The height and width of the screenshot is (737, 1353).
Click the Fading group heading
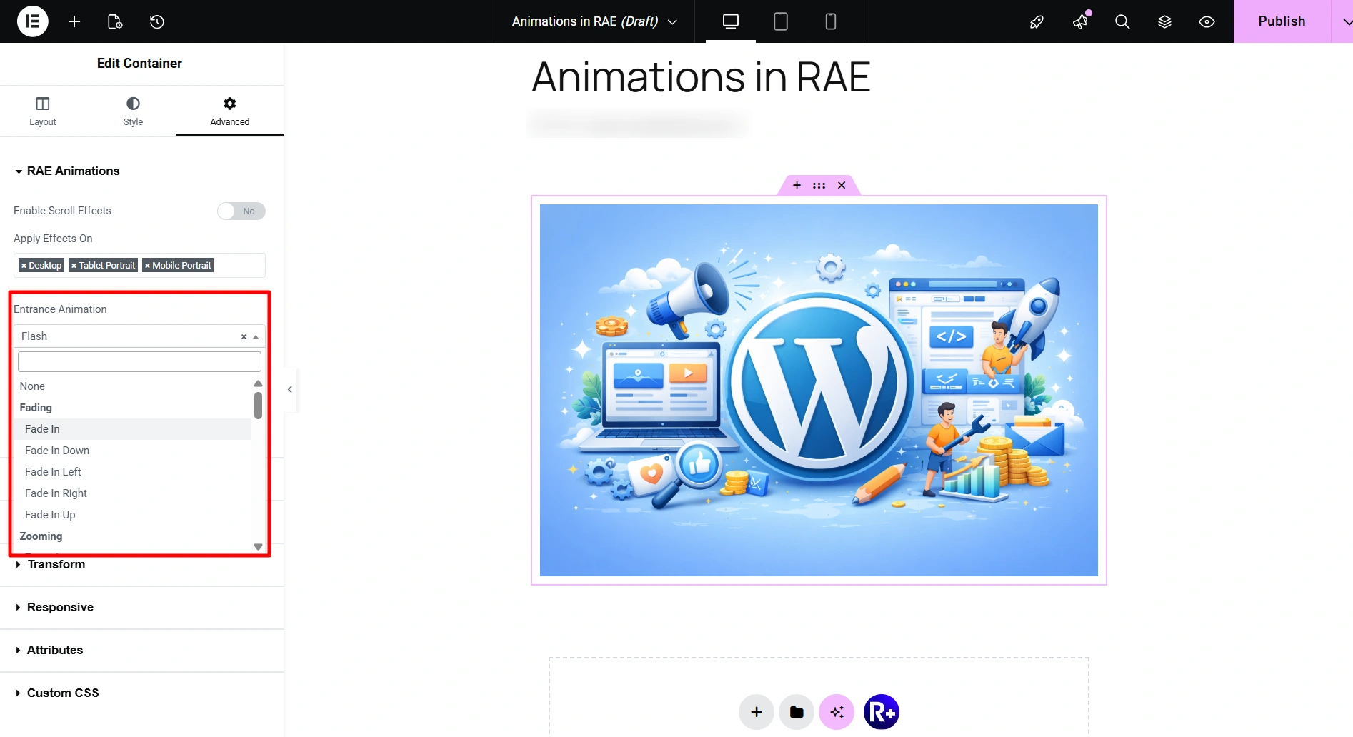(x=36, y=408)
